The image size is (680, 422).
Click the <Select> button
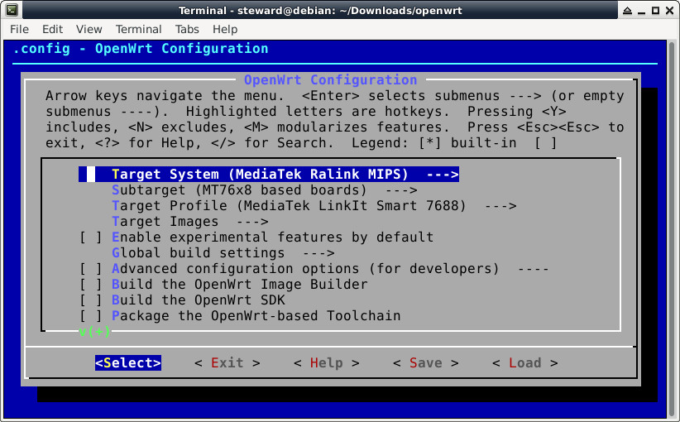(x=128, y=363)
